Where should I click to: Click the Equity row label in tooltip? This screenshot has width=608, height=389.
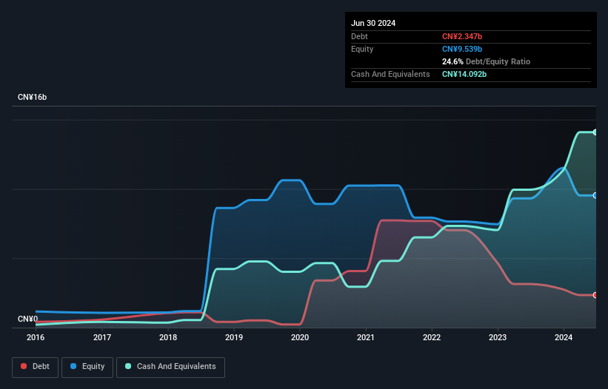pyautogui.click(x=362, y=49)
